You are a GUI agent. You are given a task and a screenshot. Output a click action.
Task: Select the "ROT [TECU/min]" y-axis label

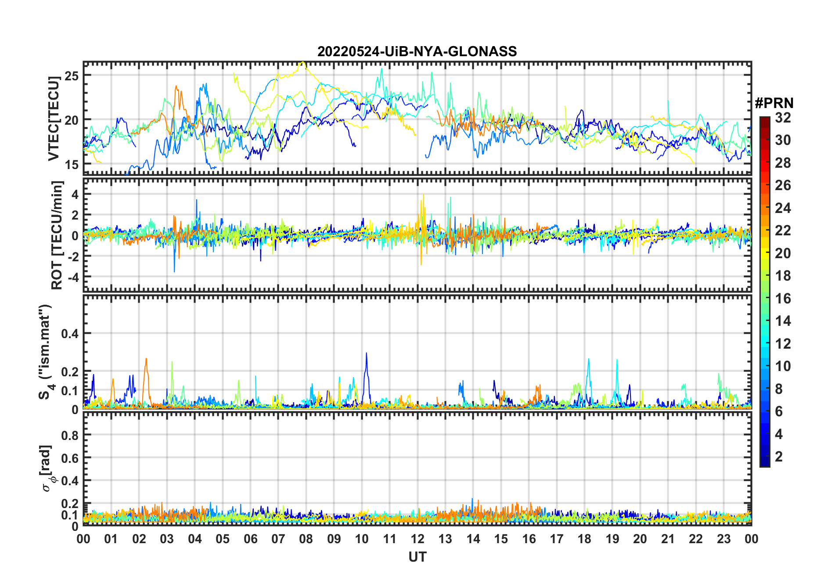coord(57,235)
